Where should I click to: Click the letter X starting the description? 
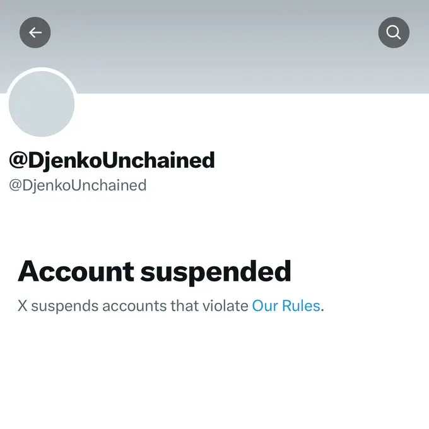pyautogui.click(x=23, y=307)
